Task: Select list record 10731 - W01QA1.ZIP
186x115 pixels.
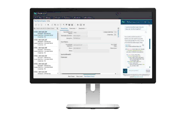Action: click(46, 50)
